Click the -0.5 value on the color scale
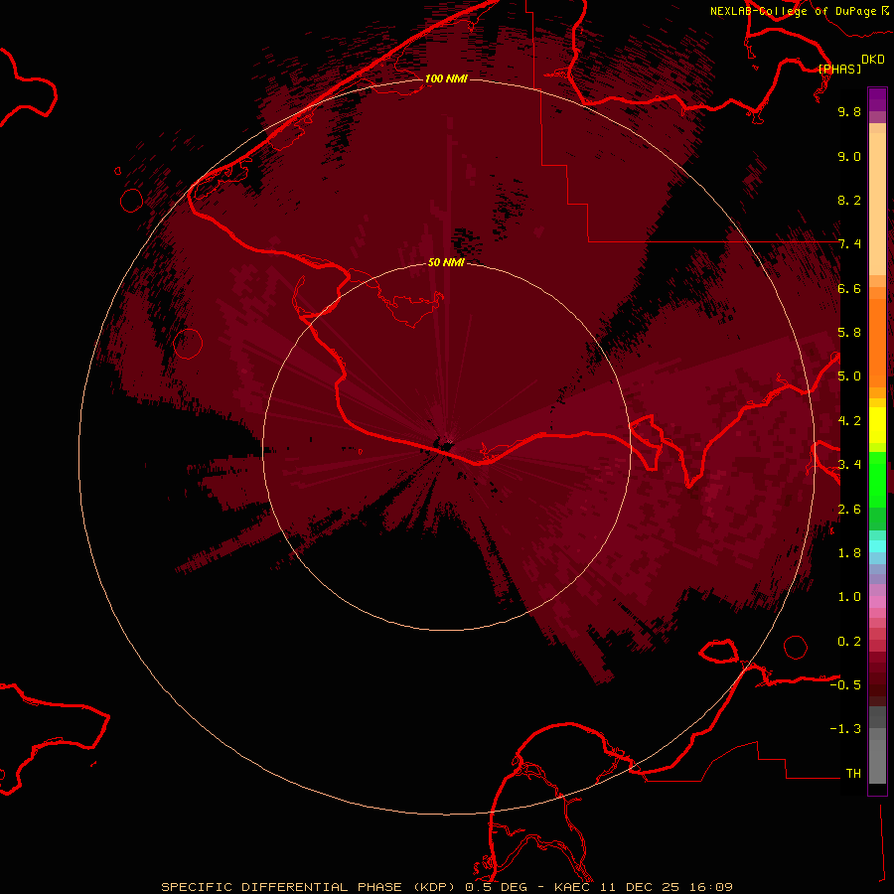 (845, 685)
